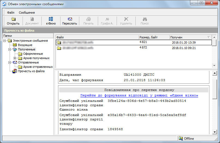Toggle sort arrow in Получен column
The width and height of the screenshot is (220, 143).
[209, 37]
